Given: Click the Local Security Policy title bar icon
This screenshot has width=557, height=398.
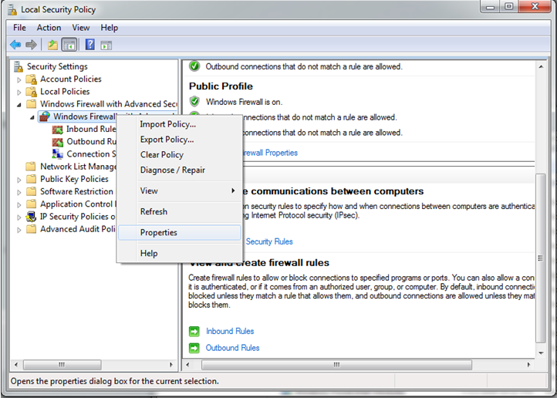Looking at the screenshot, I should pos(12,10).
